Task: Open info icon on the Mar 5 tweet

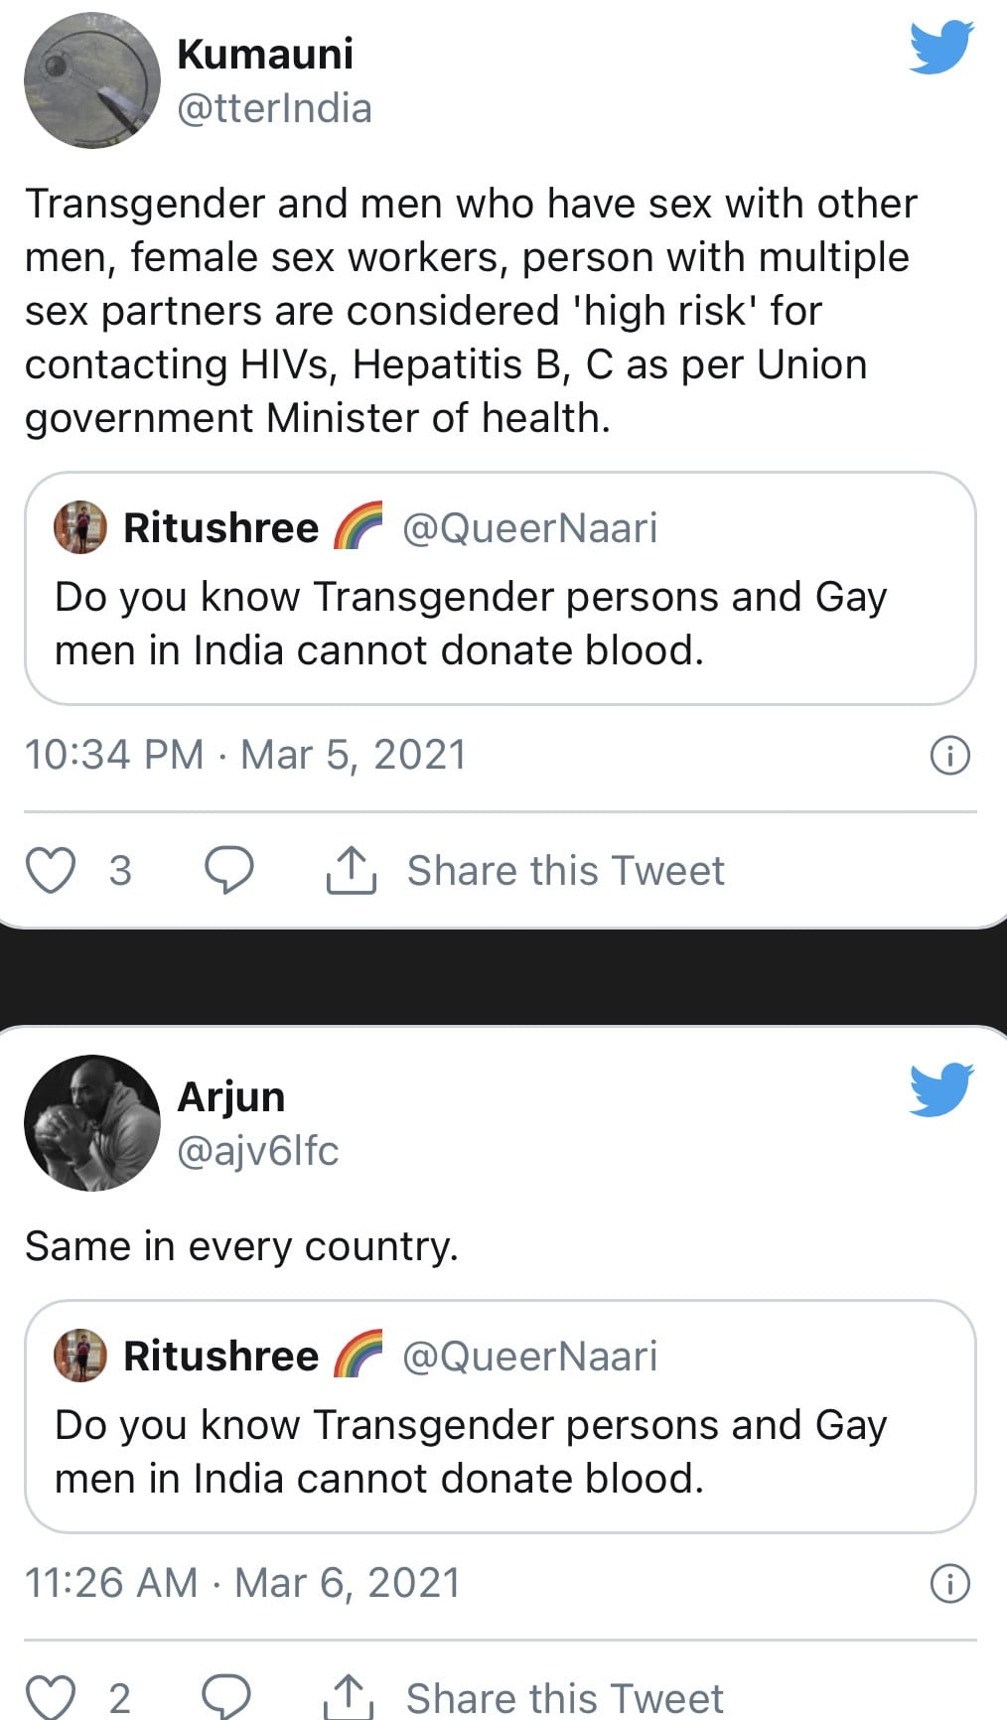Action: pyautogui.click(x=949, y=756)
